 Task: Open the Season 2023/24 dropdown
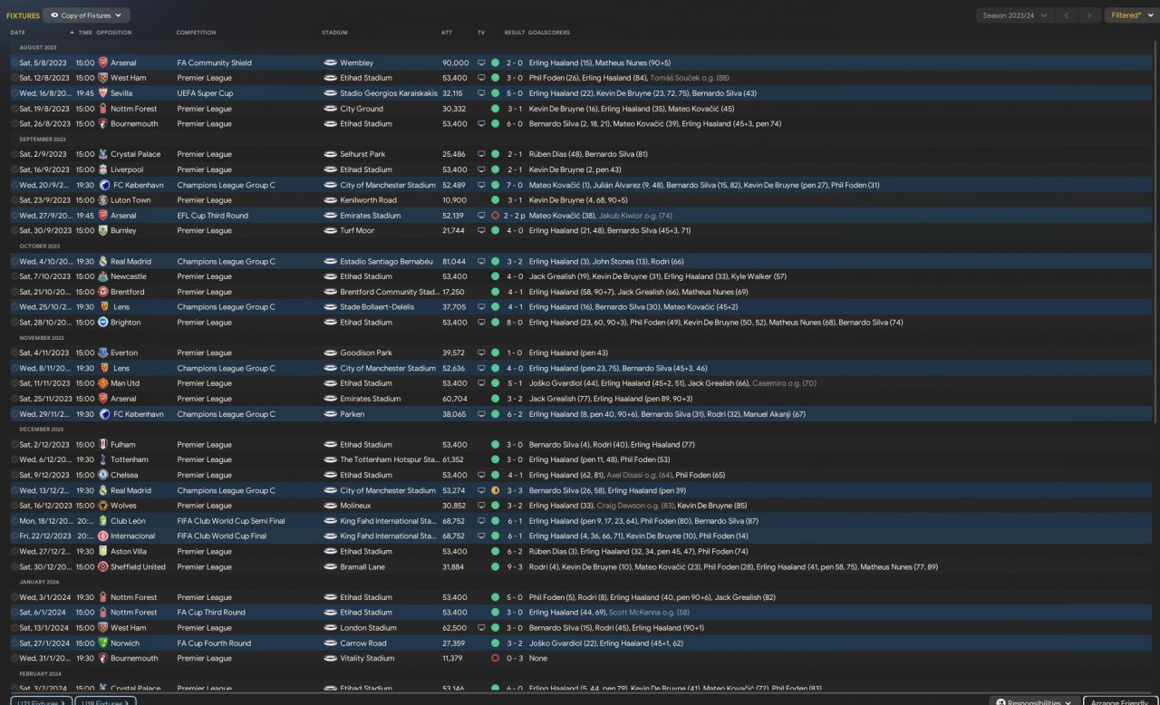point(1015,15)
